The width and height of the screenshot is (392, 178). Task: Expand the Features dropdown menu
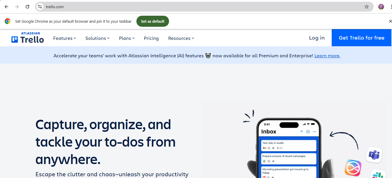(x=64, y=38)
